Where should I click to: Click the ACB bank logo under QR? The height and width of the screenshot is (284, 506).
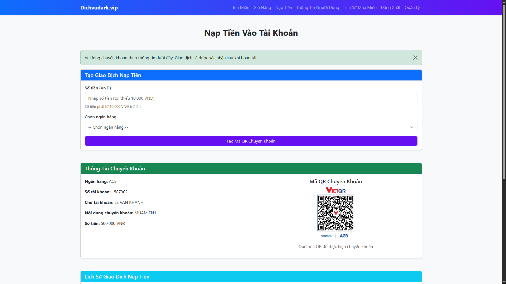[344, 236]
